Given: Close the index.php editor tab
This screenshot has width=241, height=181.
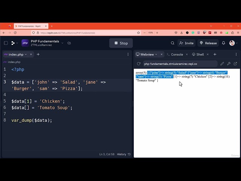Looking at the screenshot, I should (31, 54).
